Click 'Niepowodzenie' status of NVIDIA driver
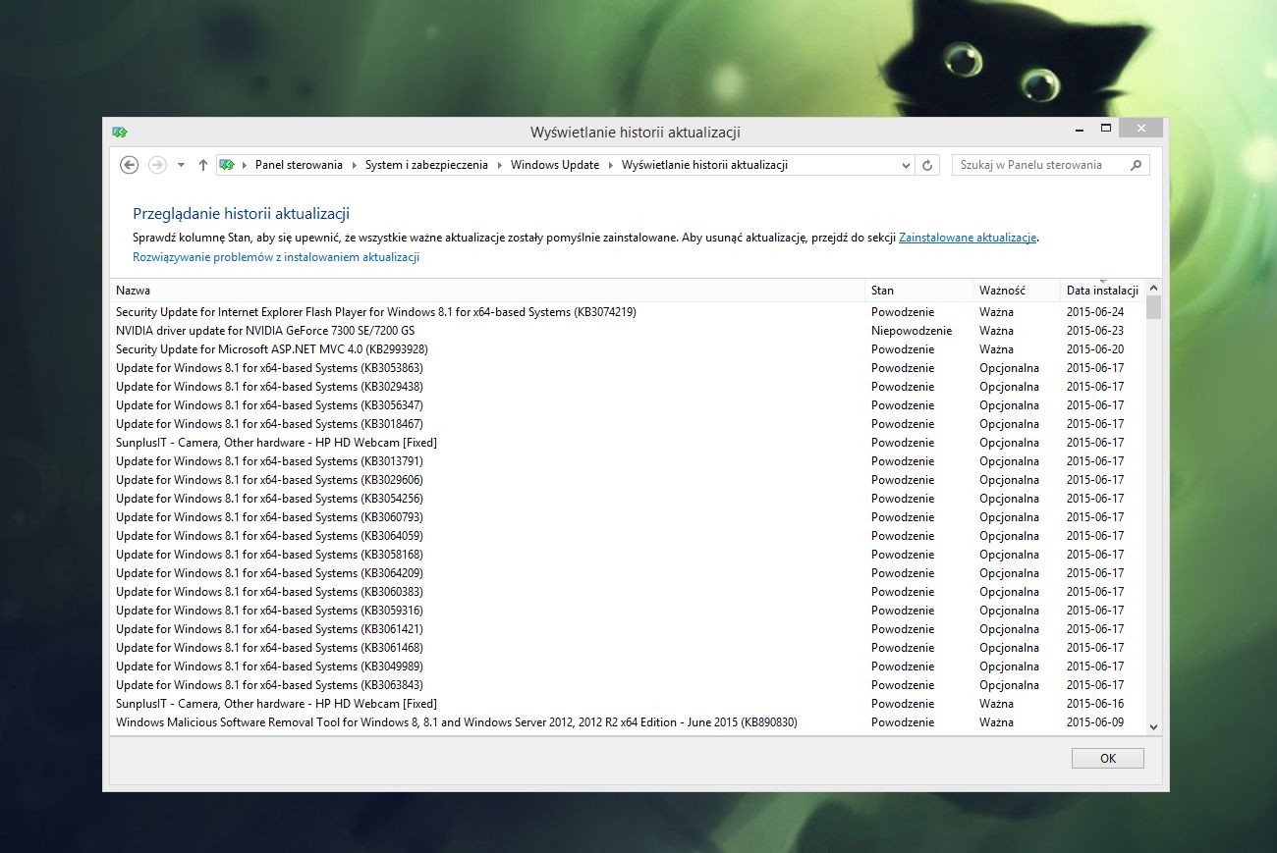1277x853 pixels. [912, 331]
